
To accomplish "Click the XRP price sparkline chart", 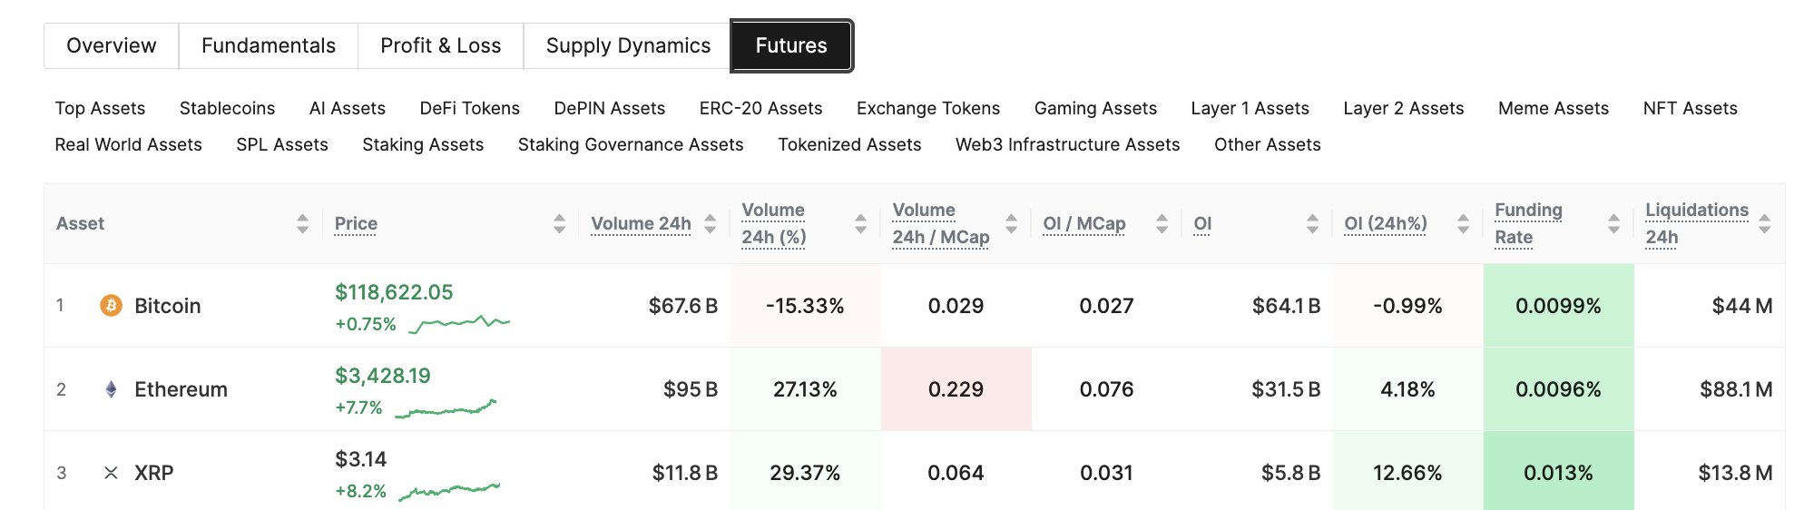I will coord(449,491).
